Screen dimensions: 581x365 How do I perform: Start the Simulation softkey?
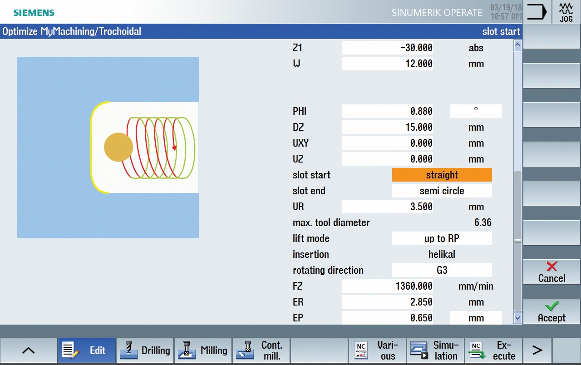point(435,350)
